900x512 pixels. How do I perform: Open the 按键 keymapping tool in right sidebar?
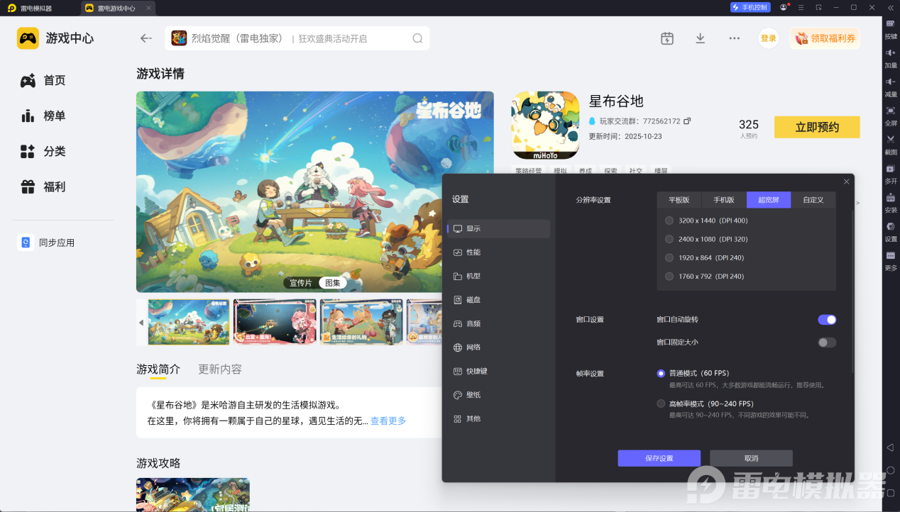point(890,28)
